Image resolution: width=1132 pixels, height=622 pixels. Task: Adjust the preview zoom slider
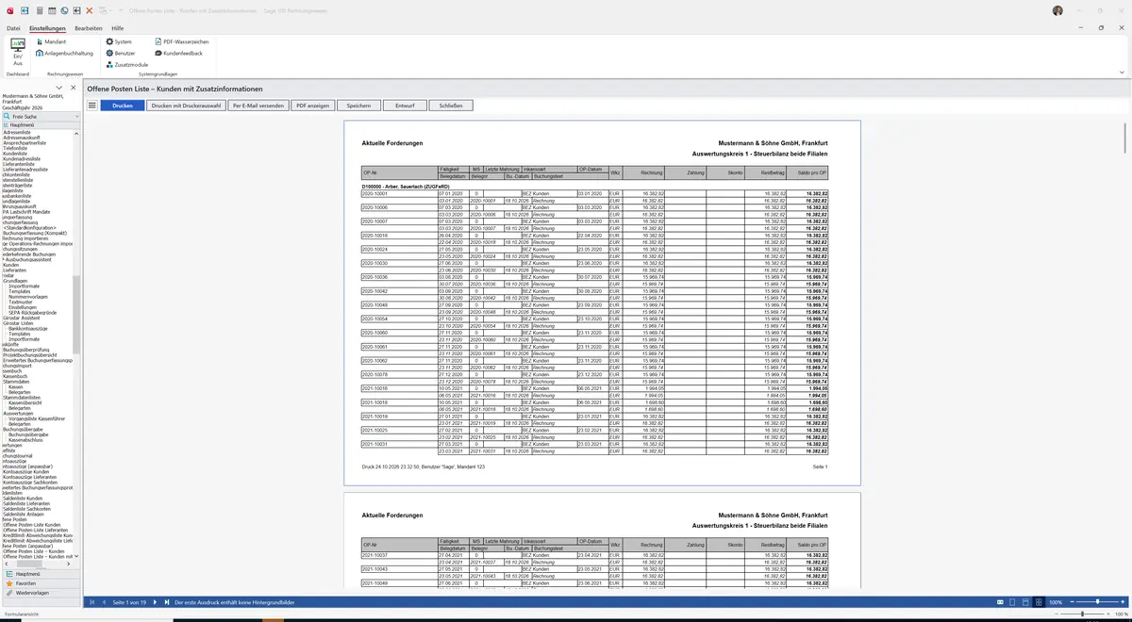click(1097, 602)
